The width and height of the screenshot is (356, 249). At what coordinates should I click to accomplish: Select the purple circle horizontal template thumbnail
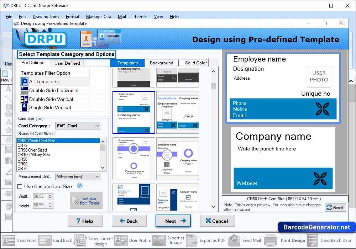pos(134,159)
